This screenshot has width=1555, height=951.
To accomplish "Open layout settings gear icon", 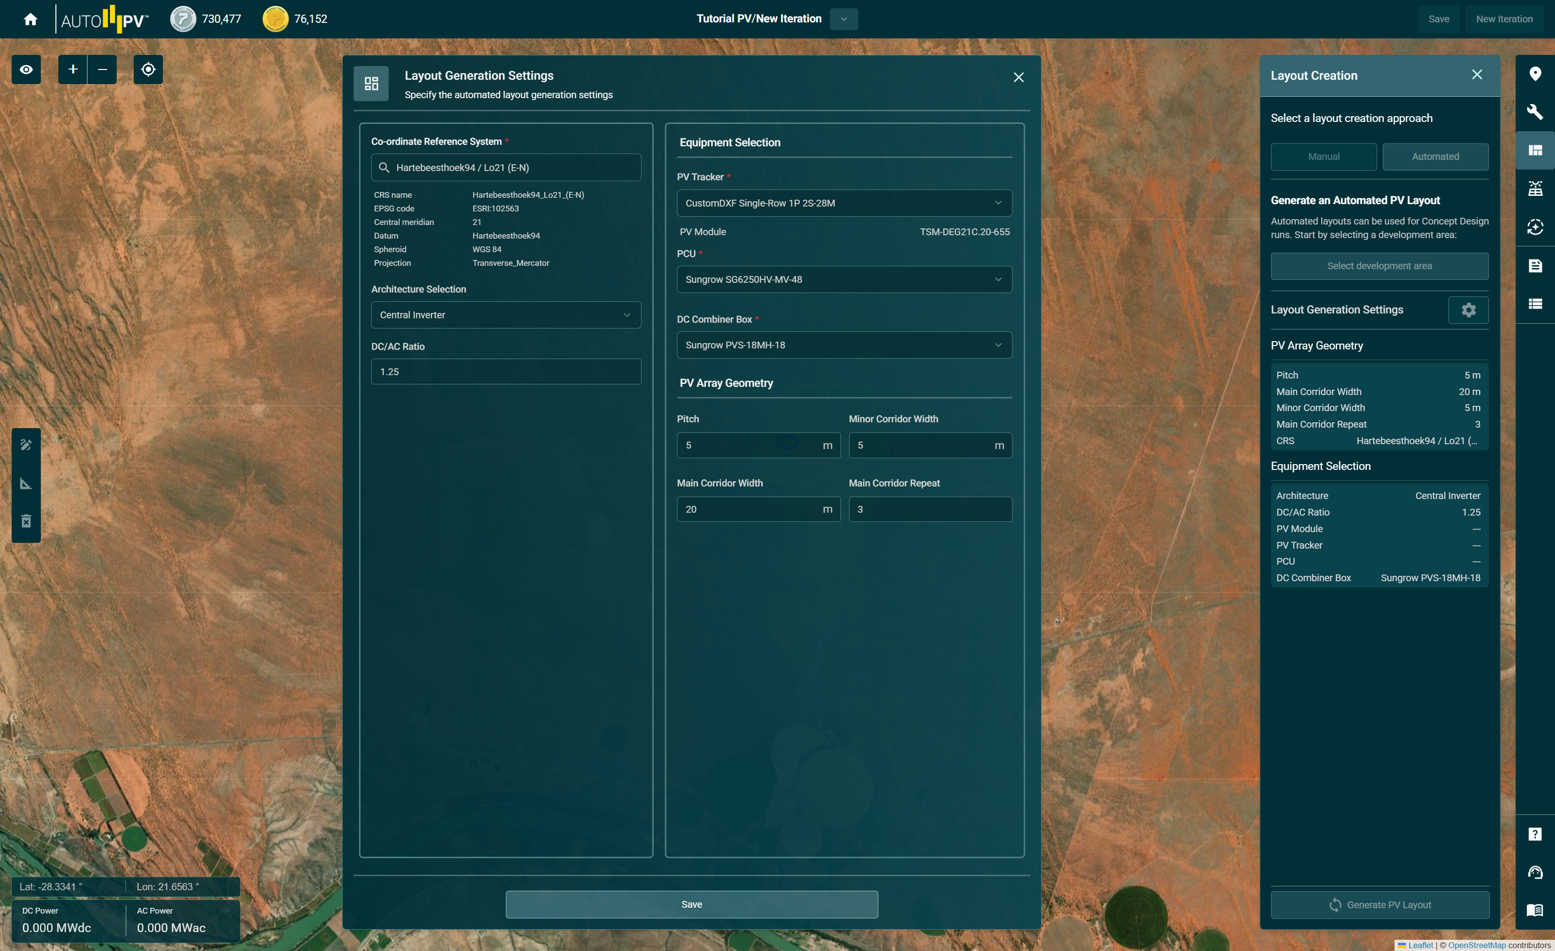I will pos(1468,310).
